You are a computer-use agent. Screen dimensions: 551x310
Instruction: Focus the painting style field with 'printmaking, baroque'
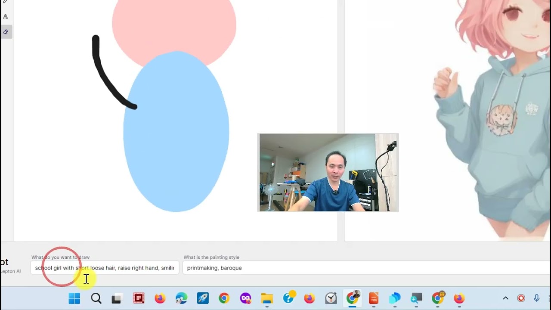[366, 268]
